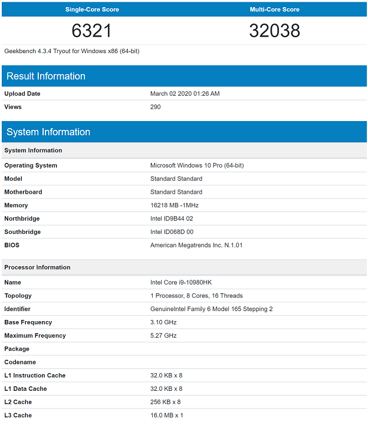Click L1 Data Cache value 32.0 KB x 8
This screenshot has height=428, width=368.
click(166, 388)
